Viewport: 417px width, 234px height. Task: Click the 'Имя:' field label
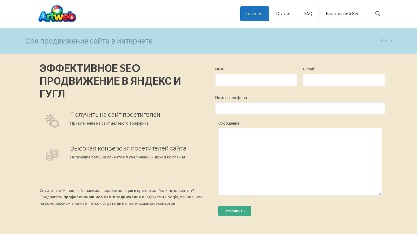coord(219,69)
